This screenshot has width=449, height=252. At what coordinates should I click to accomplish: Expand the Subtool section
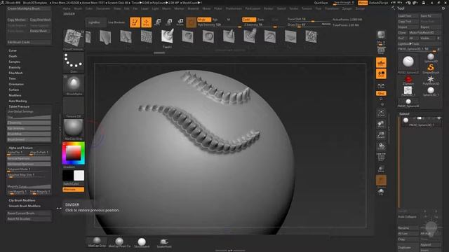404,113
